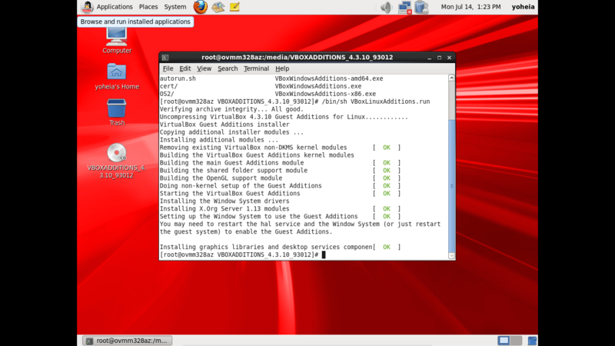Open the VBOXADDITIONS CD desktop icon
This screenshot has height=346, width=615.
117,161
